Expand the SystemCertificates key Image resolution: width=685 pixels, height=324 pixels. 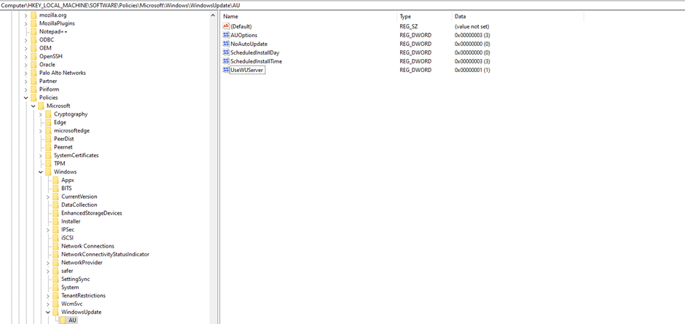click(41, 156)
